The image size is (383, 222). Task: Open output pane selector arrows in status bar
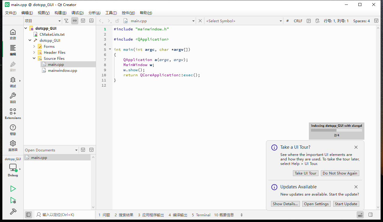[x=242, y=215]
